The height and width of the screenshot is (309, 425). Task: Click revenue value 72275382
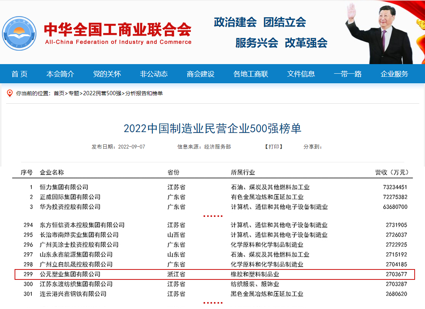tap(395, 197)
